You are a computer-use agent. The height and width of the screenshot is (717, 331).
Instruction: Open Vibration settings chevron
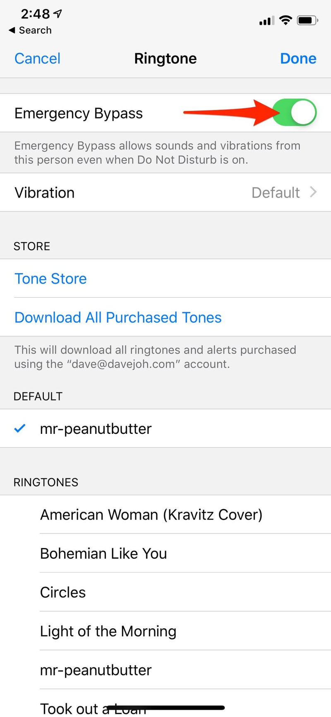[313, 192]
